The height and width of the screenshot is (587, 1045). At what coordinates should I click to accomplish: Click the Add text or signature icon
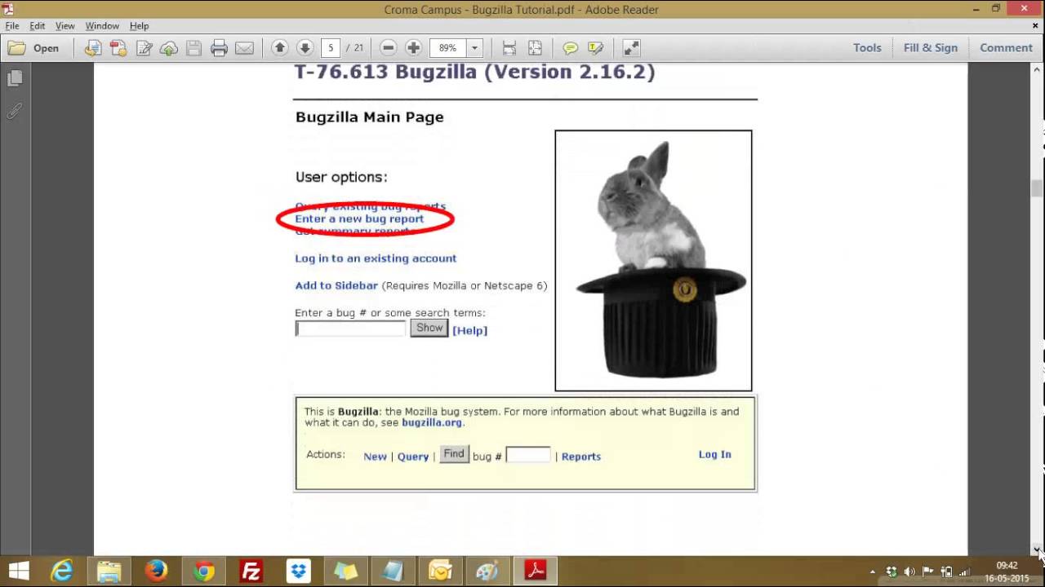tap(144, 48)
